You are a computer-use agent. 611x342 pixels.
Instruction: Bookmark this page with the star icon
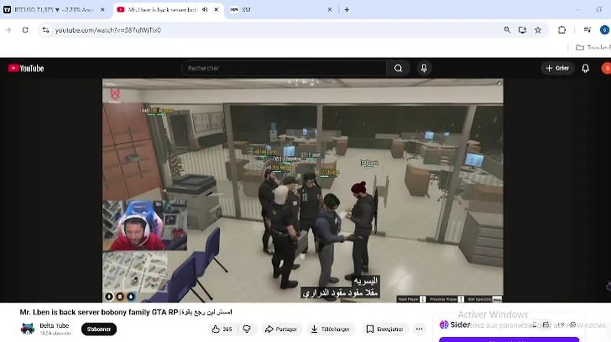point(538,30)
